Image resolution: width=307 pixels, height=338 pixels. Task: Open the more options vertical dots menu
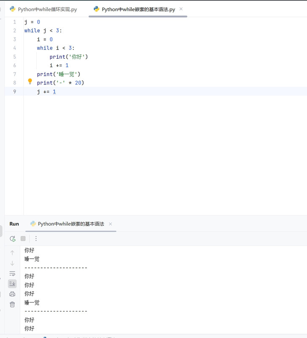click(x=36, y=238)
